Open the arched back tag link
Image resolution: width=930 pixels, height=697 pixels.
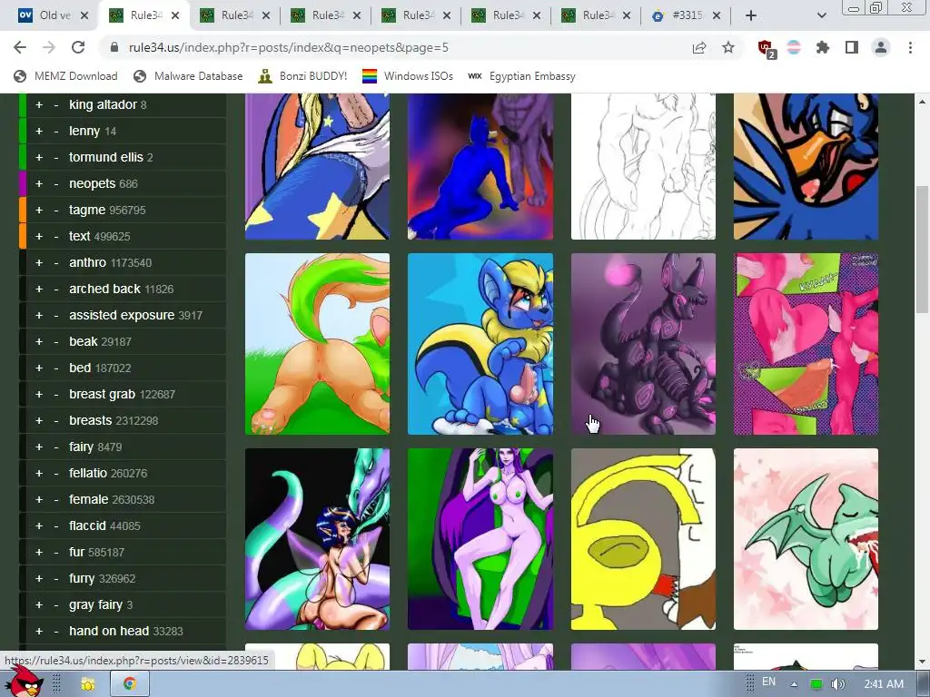tap(104, 290)
